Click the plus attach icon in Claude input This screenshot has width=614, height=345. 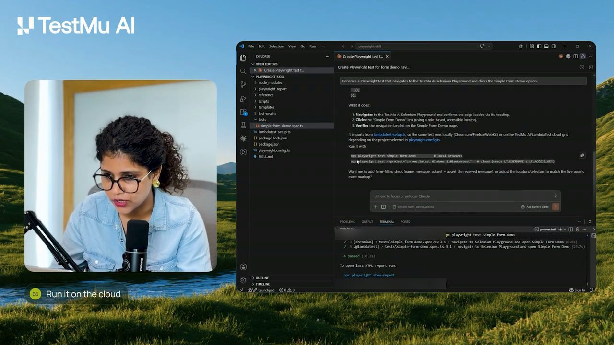click(x=376, y=207)
